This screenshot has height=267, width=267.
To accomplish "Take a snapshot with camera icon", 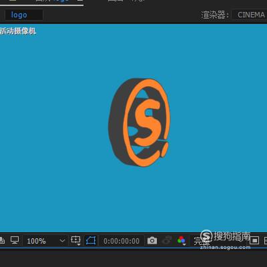I will point(152,240).
